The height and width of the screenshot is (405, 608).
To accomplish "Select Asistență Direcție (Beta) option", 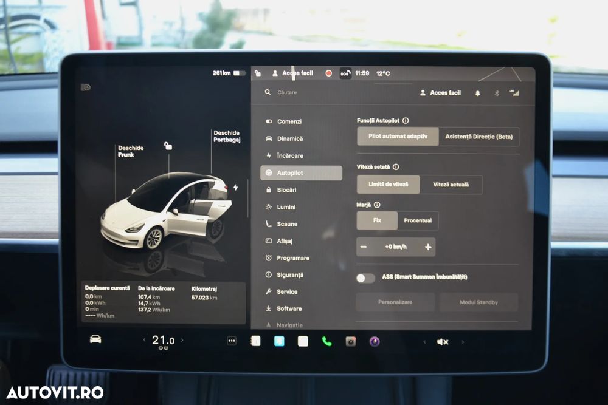I will tap(479, 137).
